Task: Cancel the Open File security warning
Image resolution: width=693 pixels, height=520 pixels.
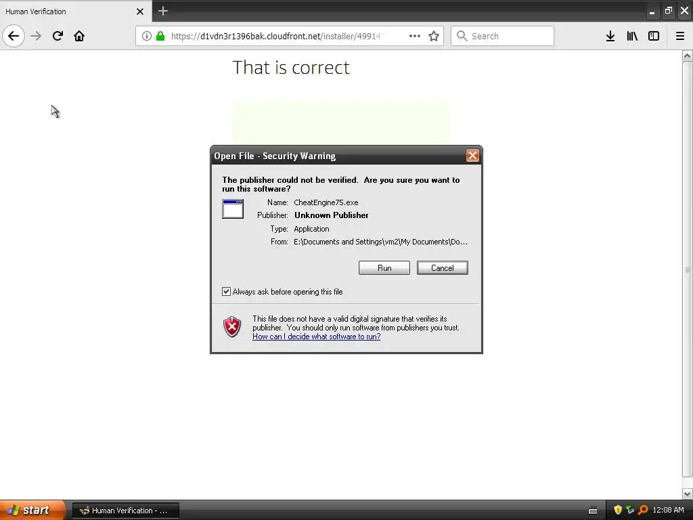Action: click(x=443, y=268)
